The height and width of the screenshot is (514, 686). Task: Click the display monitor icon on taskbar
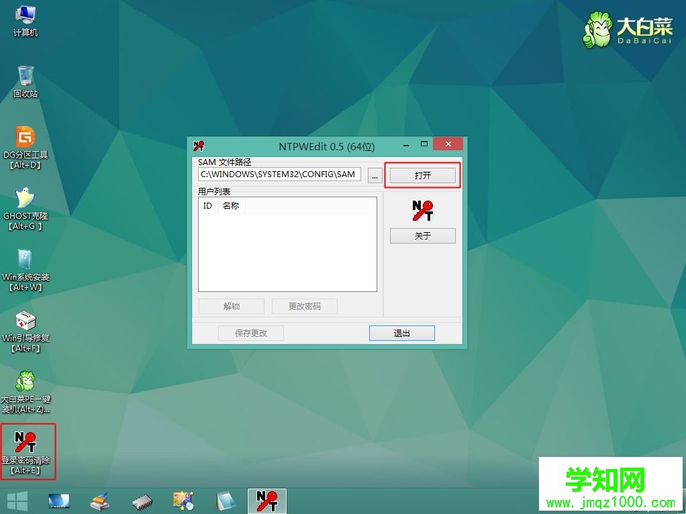[x=58, y=501]
